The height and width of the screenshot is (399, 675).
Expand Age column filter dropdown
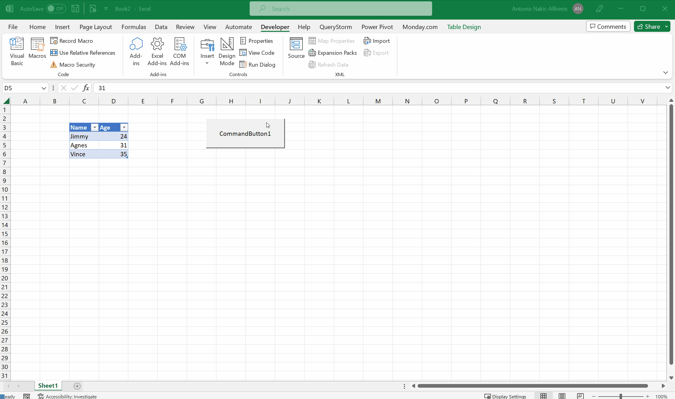(124, 127)
